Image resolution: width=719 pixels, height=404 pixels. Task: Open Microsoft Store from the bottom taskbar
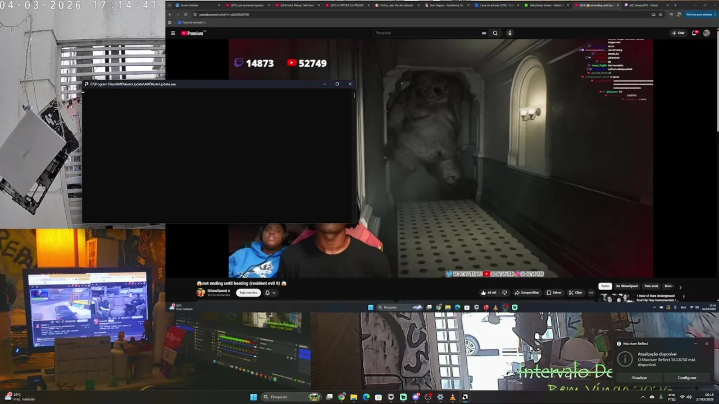(x=379, y=397)
